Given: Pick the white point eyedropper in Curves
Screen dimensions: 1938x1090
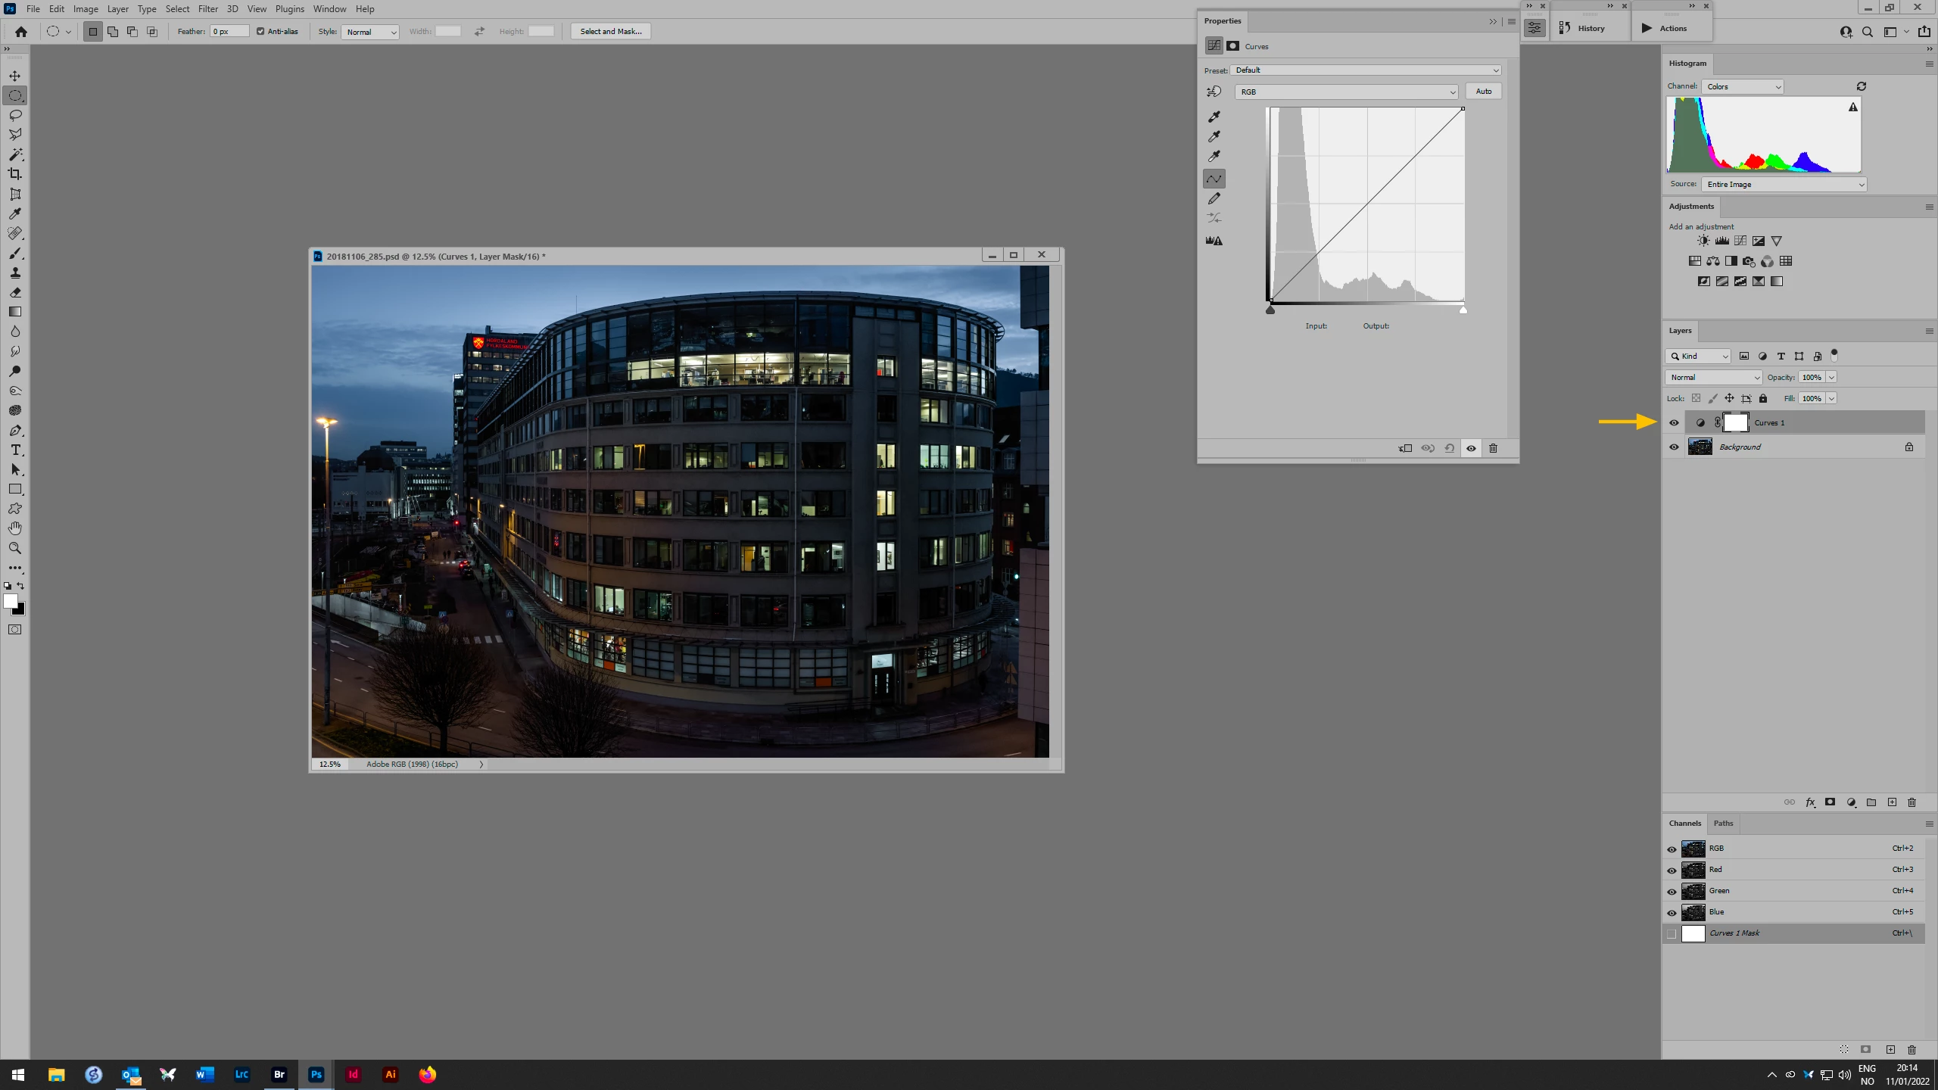Looking at the screenshot, I should 1214,157.
